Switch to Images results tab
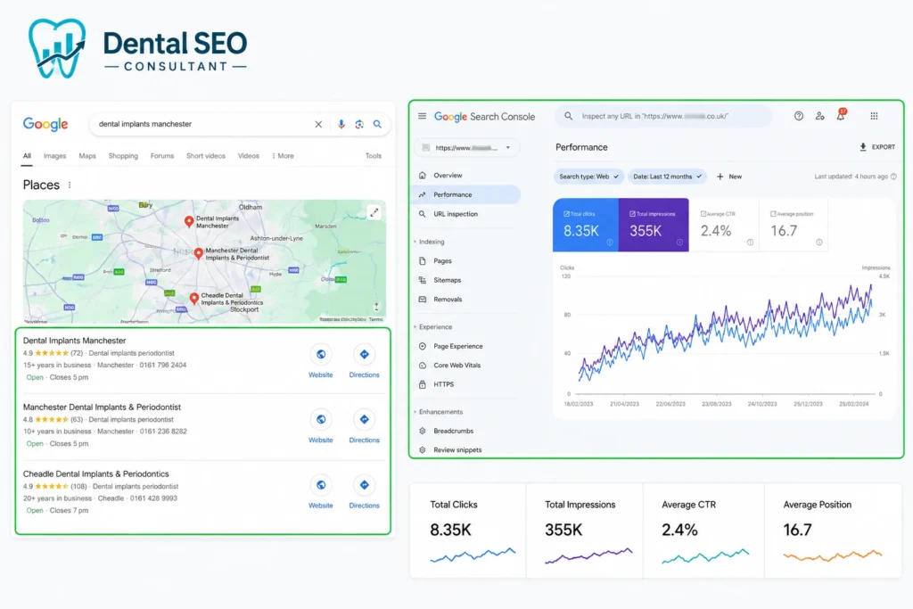Image resolution: width=913 pixels, height=609 pixels. [x=54, y=156]
